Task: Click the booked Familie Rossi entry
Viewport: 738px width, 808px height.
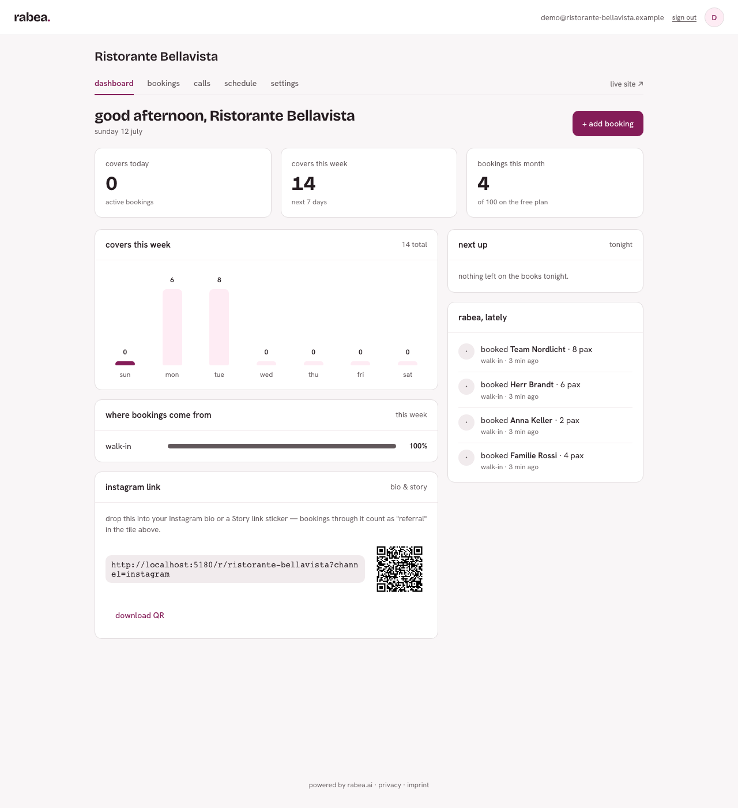Action: 545,461
